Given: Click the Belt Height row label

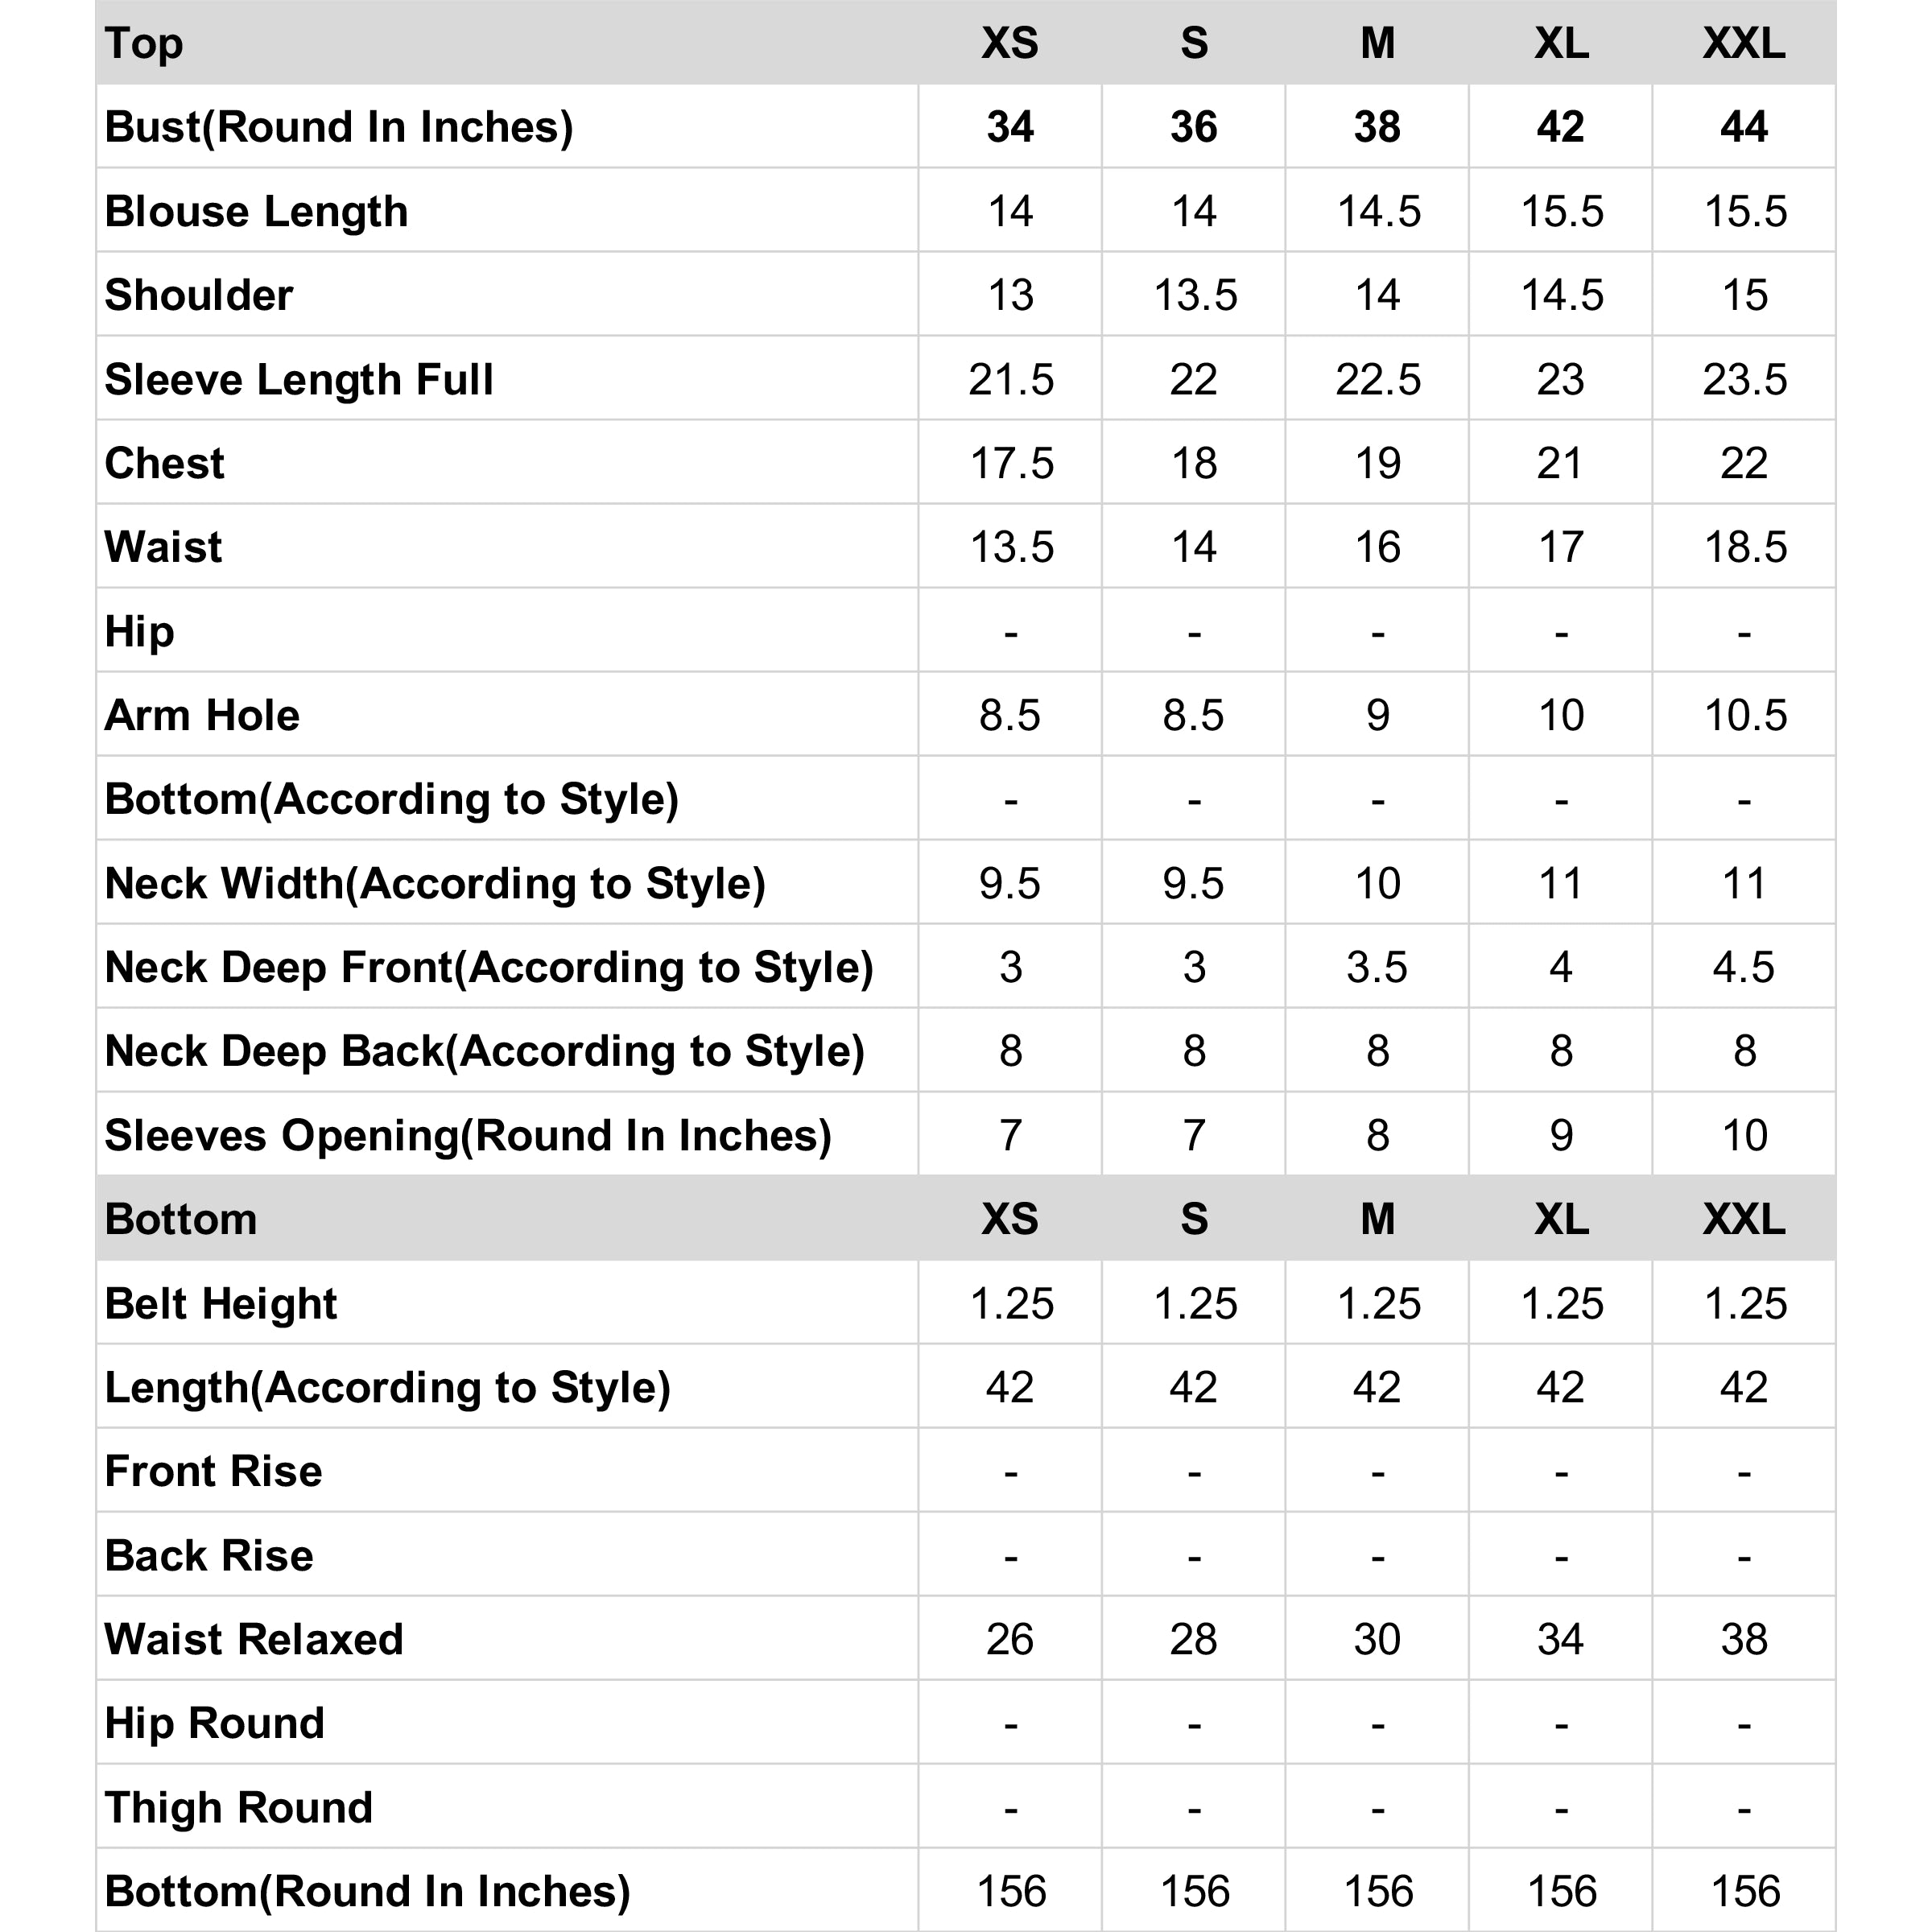Looking at the screenshot, I should tap(221, 1303).
